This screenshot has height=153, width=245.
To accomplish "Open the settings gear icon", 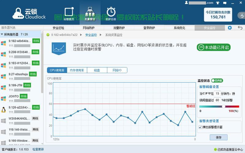I will (x=230, y=28).
